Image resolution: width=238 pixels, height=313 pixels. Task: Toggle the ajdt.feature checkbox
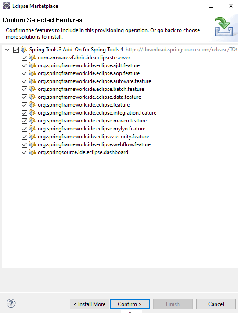coord(24,65)
